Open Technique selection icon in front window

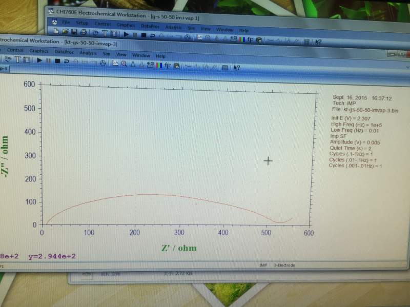click(x=8, y=59)
